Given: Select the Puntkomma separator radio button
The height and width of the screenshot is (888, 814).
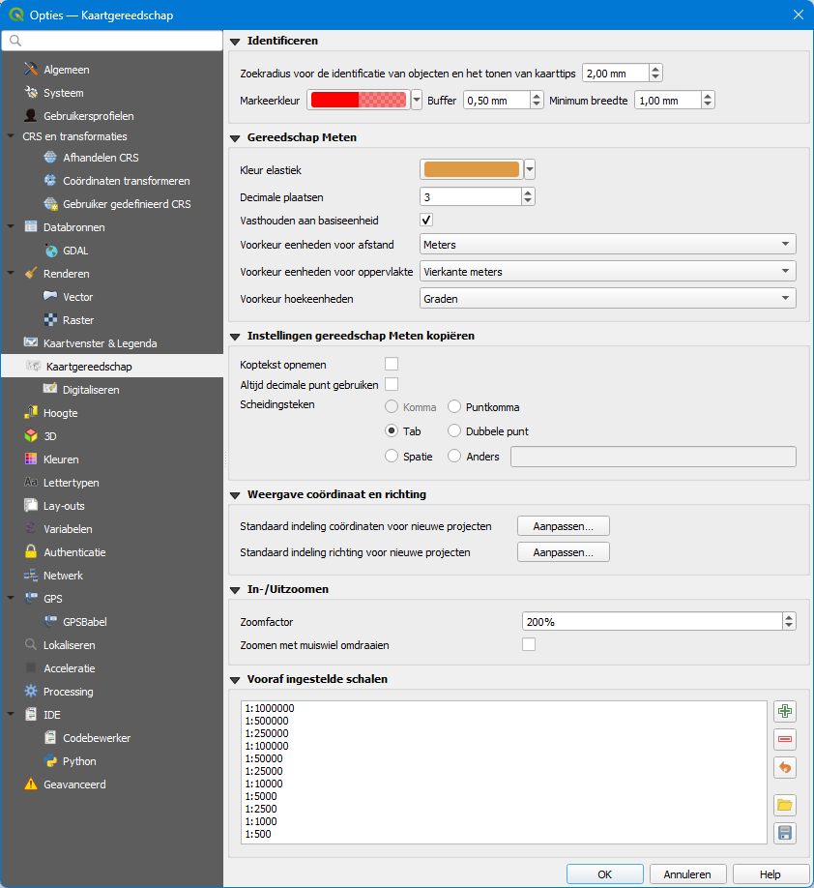Looking at the screenshot, I should [x=454, y=406].
